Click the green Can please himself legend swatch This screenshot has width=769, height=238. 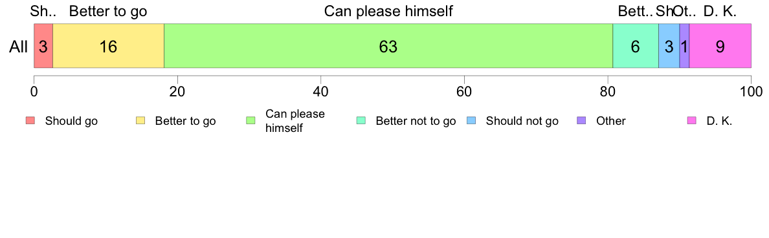click(x=251, y=121)
